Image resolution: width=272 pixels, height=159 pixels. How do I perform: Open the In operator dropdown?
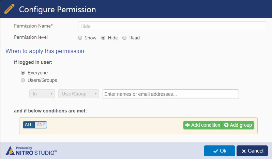tap(42, 94)
